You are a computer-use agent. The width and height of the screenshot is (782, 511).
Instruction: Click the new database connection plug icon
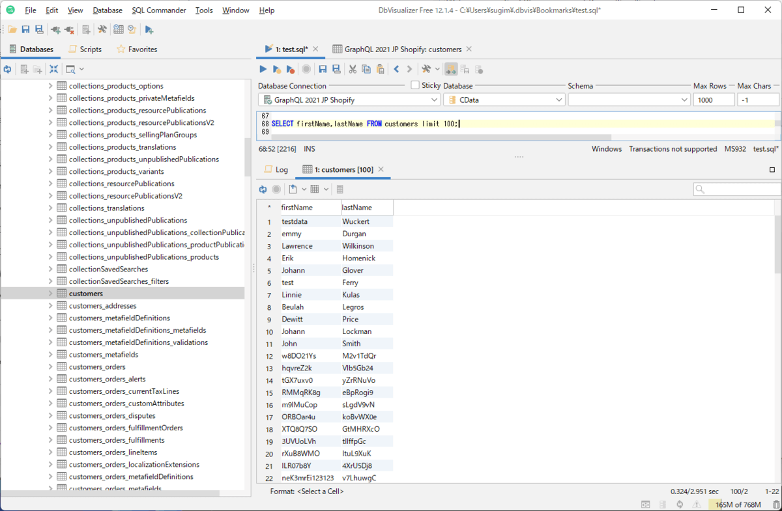coord(55,29)
